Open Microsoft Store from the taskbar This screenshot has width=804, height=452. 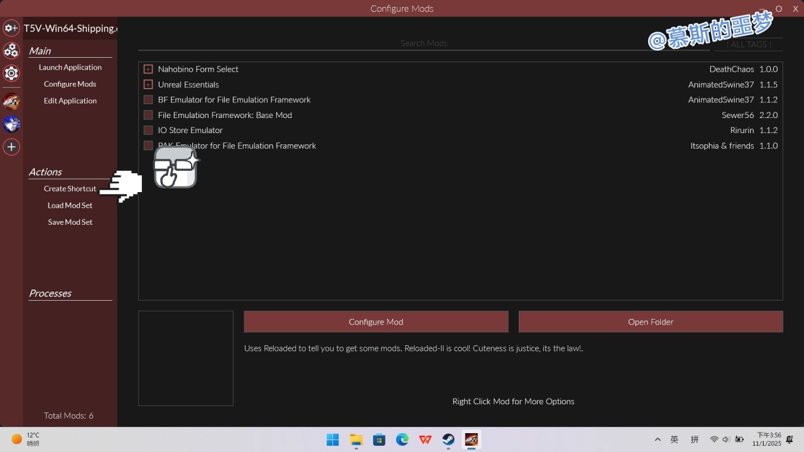[x=379, y=439]
